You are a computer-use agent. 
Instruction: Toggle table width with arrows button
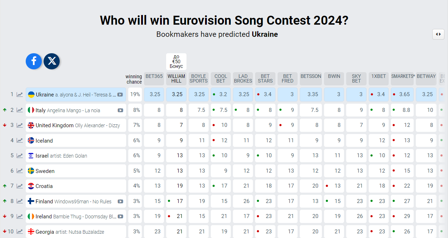[438, 34]
